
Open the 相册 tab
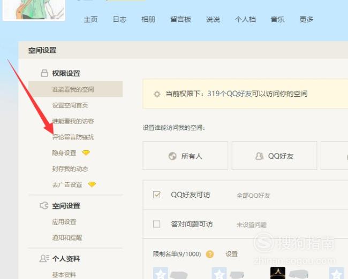148,19
